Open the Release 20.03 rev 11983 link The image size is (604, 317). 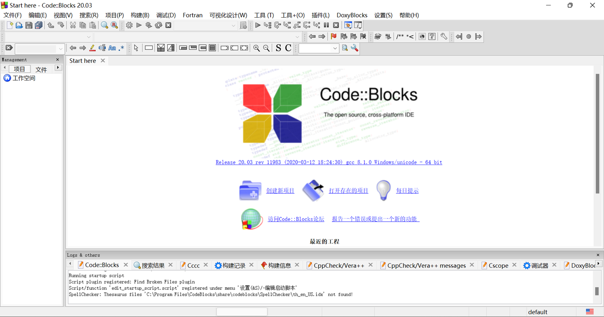(x=328, y=162)
